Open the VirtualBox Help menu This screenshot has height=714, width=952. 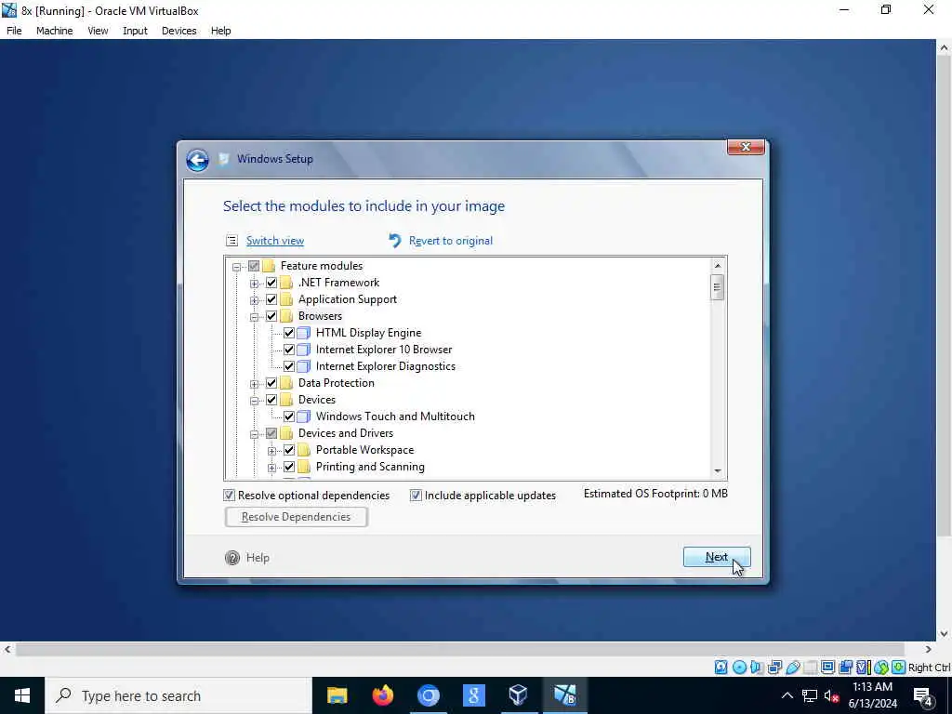point(221,31)
